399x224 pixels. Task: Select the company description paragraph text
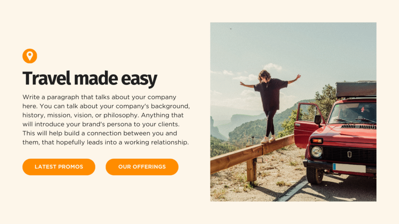click(x=106, y=120)
